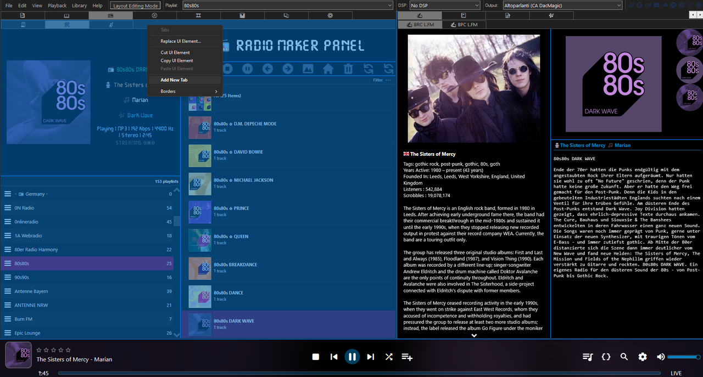This screenshot has width=703, height=377.
Task: Click the forward arrow in Radio Maker Panel
Action: (x=288, y=69)
